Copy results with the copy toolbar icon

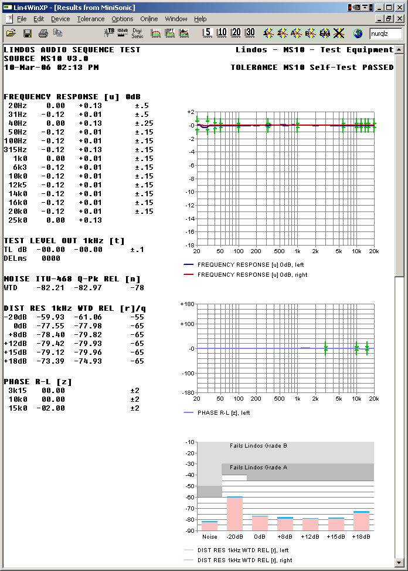(x=58, y=33)
